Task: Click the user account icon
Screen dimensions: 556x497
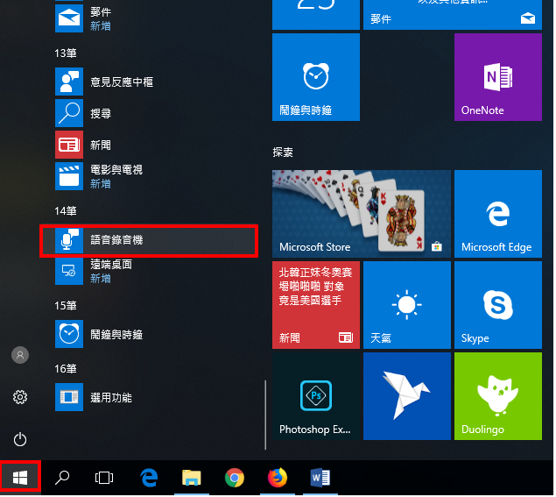Action: coord(20,355)
